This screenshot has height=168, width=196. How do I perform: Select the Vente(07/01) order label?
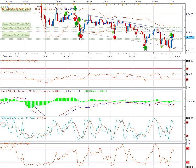click(x=16, y=34)
